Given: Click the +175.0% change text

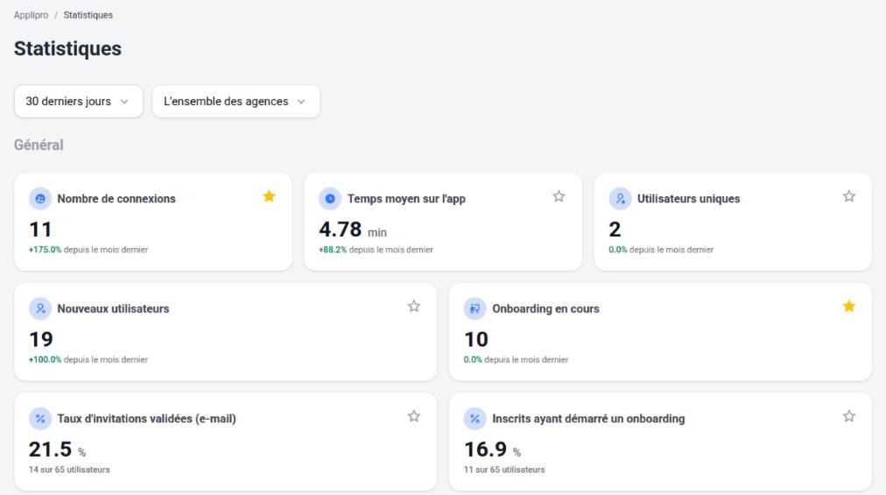Looking at the screenshot, I should click(46, 250).
